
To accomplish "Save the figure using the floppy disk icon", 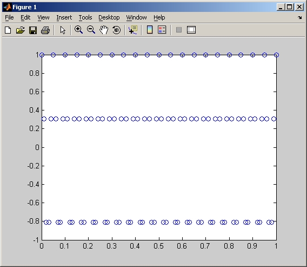I will (x=33, y=30).
